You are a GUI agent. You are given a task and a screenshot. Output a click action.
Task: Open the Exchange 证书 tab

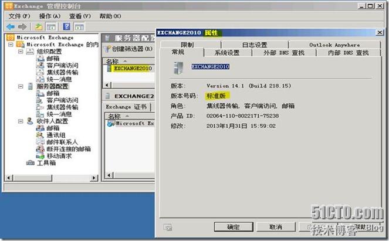(x=126, y=107)
